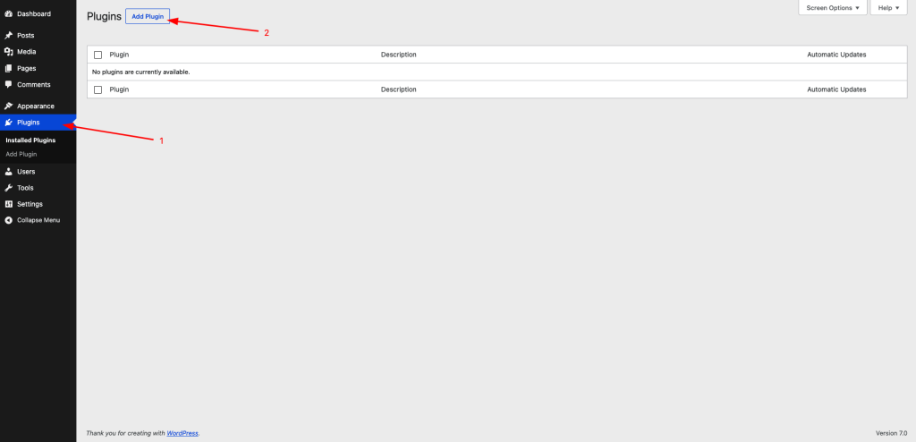Click the Description column header at top

[398, 55]
